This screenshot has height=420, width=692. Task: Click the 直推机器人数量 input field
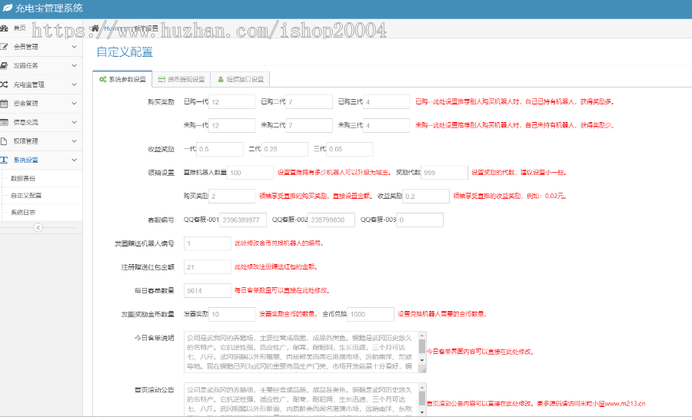tap(251, 173)
